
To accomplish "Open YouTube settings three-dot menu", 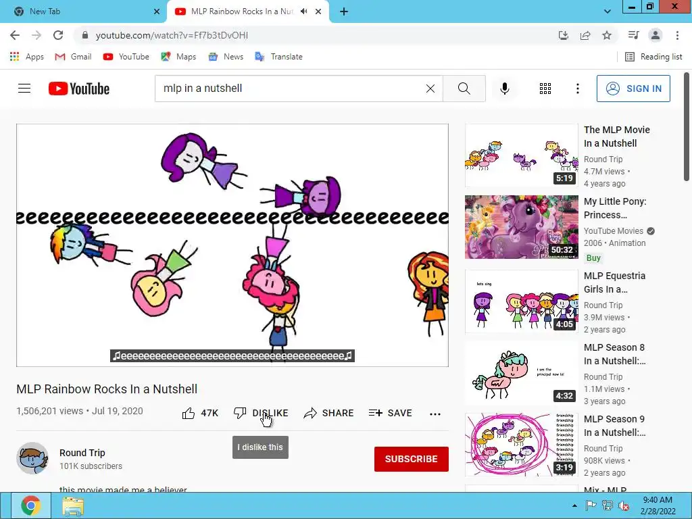I will pyautogui.click(x=577, y=89).
